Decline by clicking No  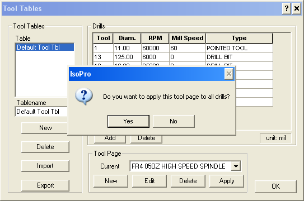[x=174, y=121]
